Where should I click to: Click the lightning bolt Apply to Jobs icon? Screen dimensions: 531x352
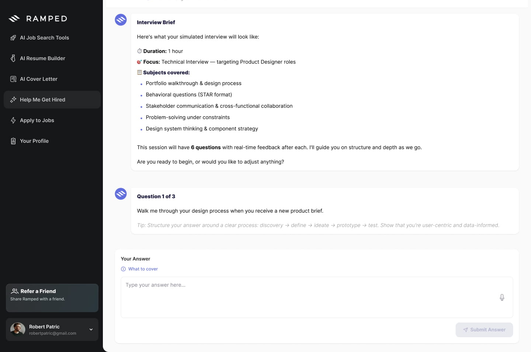13,120
